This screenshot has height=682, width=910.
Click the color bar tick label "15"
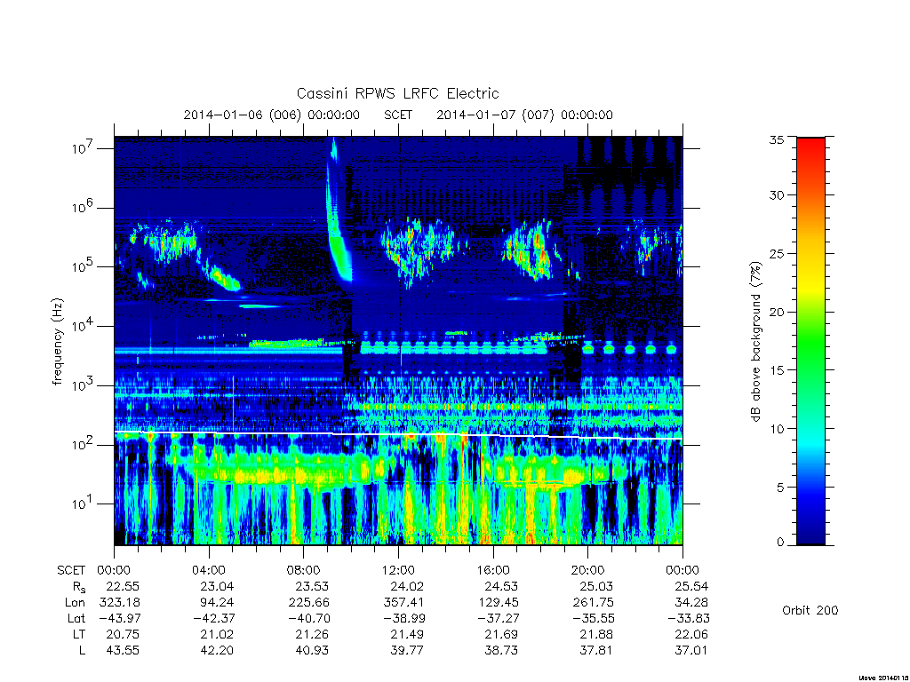click(x=777, y=370)
